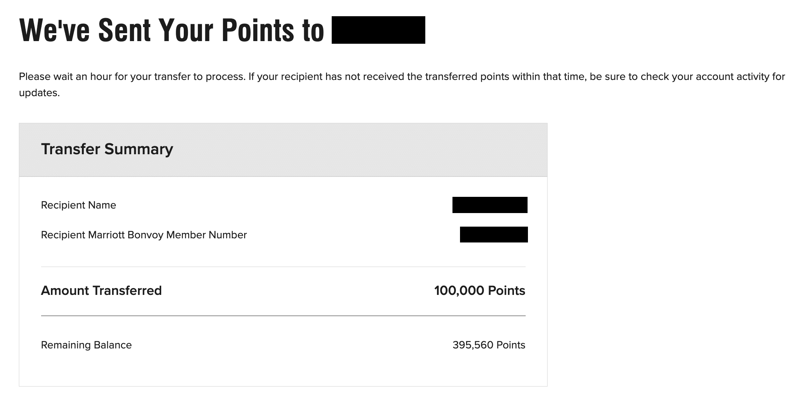Click the "Recipient Name" label
This screenshot has height=405, width=797.
[x=78, y=205]
